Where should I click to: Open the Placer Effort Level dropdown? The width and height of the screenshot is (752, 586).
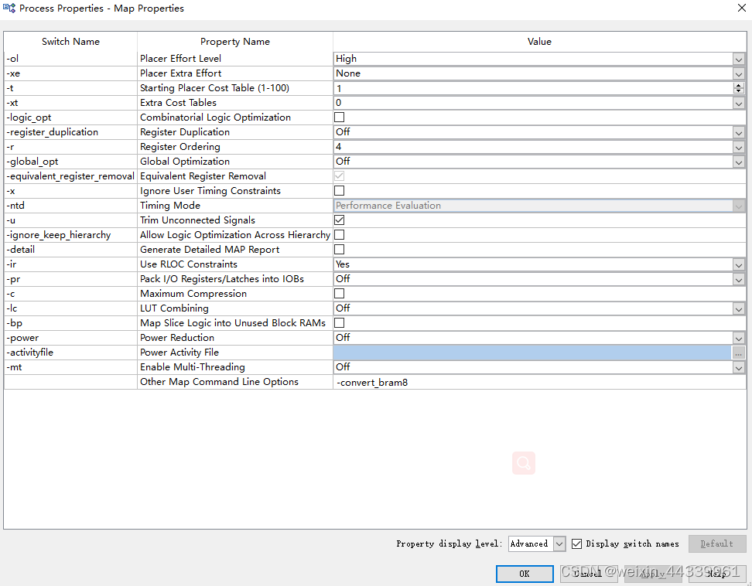pos(739,59)
